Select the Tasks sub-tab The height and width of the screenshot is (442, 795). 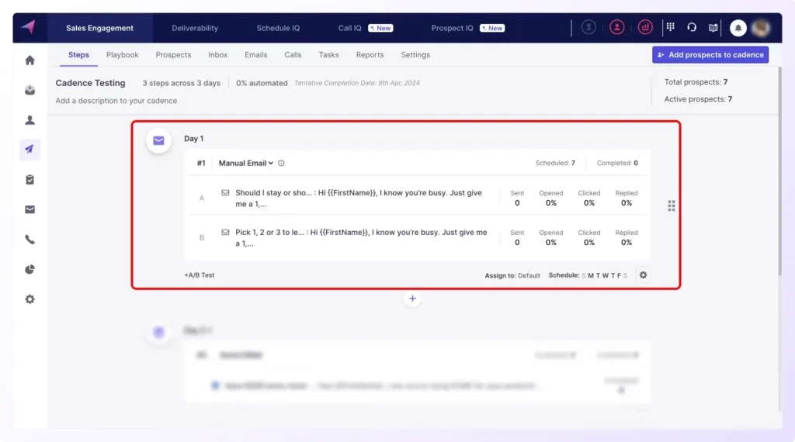point(328,55)
